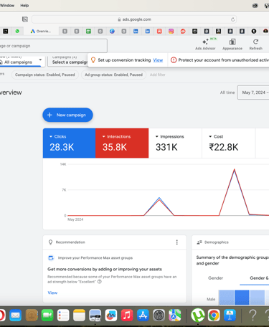Click the darkest blue Male demographic cell
The image size is (269, 327).
(242, 297)
